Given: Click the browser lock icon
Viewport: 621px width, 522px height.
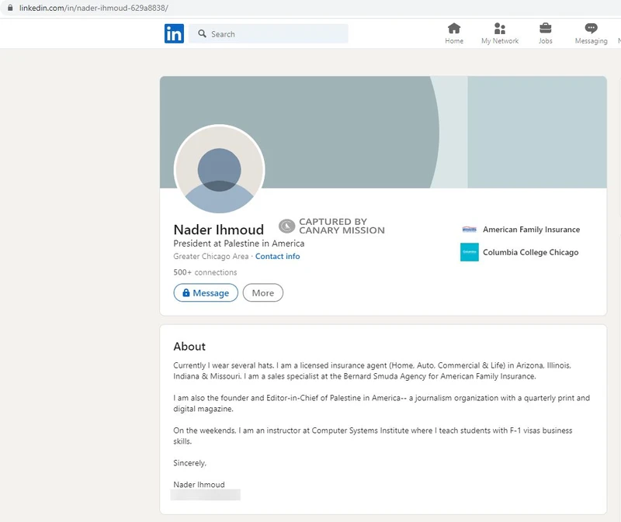Looking at the screenshot, I should pos(10,8).
